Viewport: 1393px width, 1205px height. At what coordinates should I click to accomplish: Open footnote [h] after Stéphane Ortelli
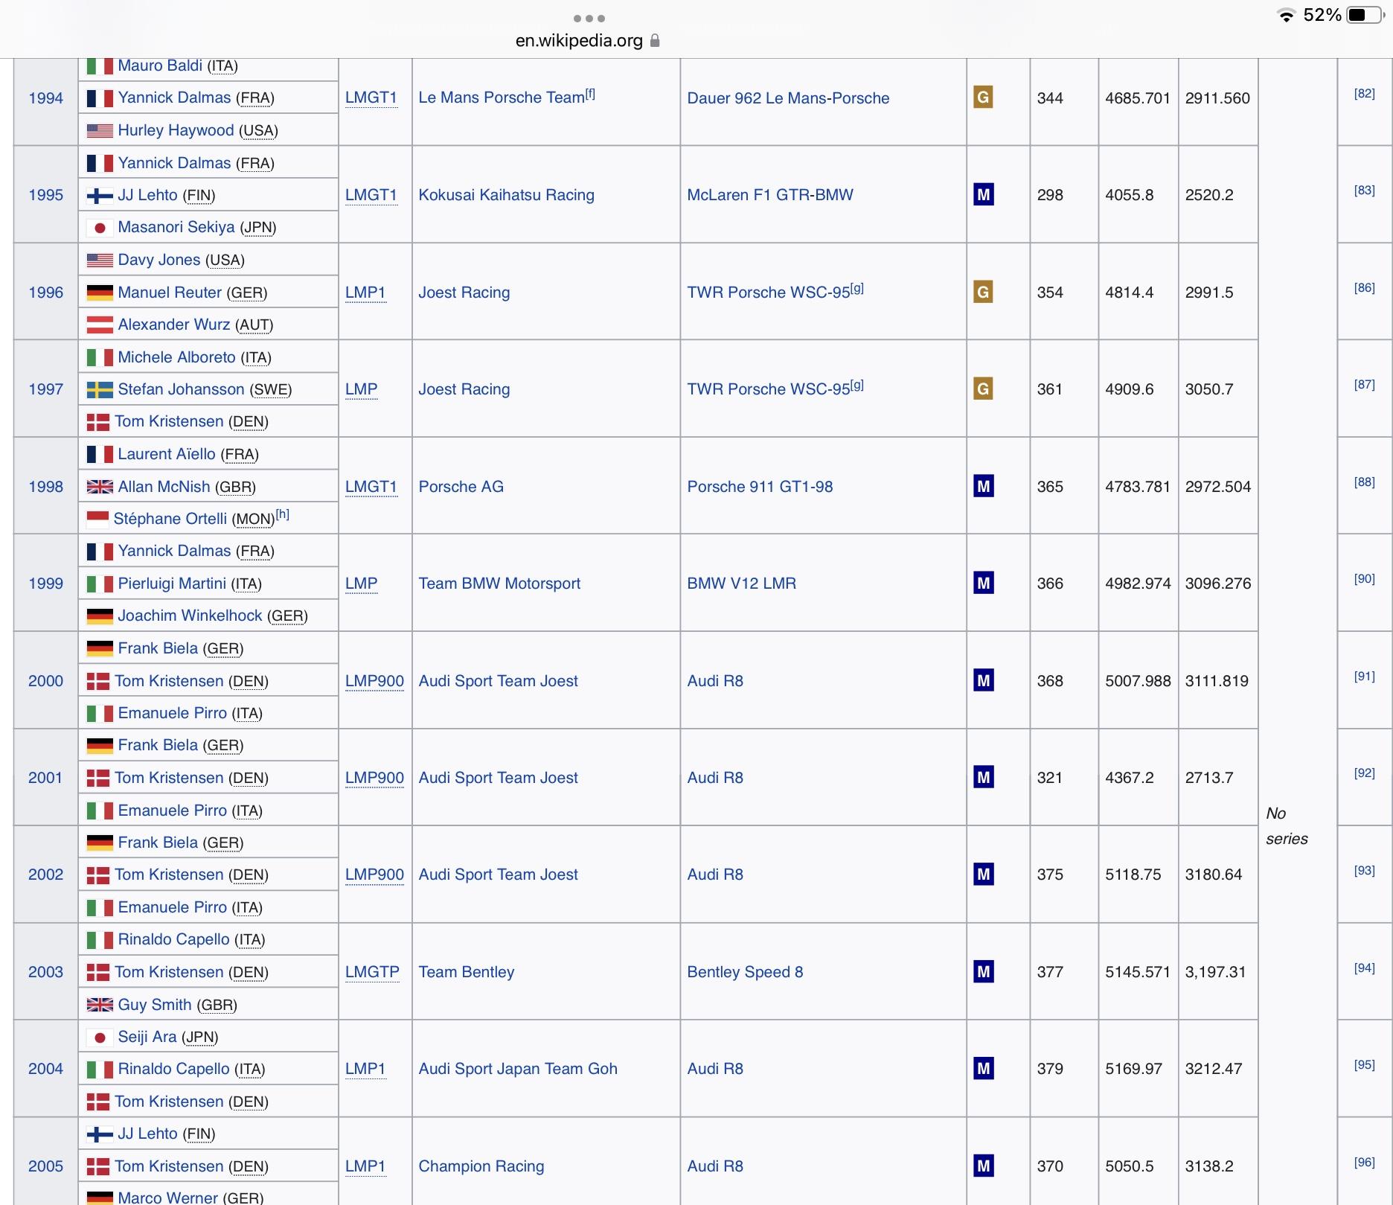(x=282, y=514)
